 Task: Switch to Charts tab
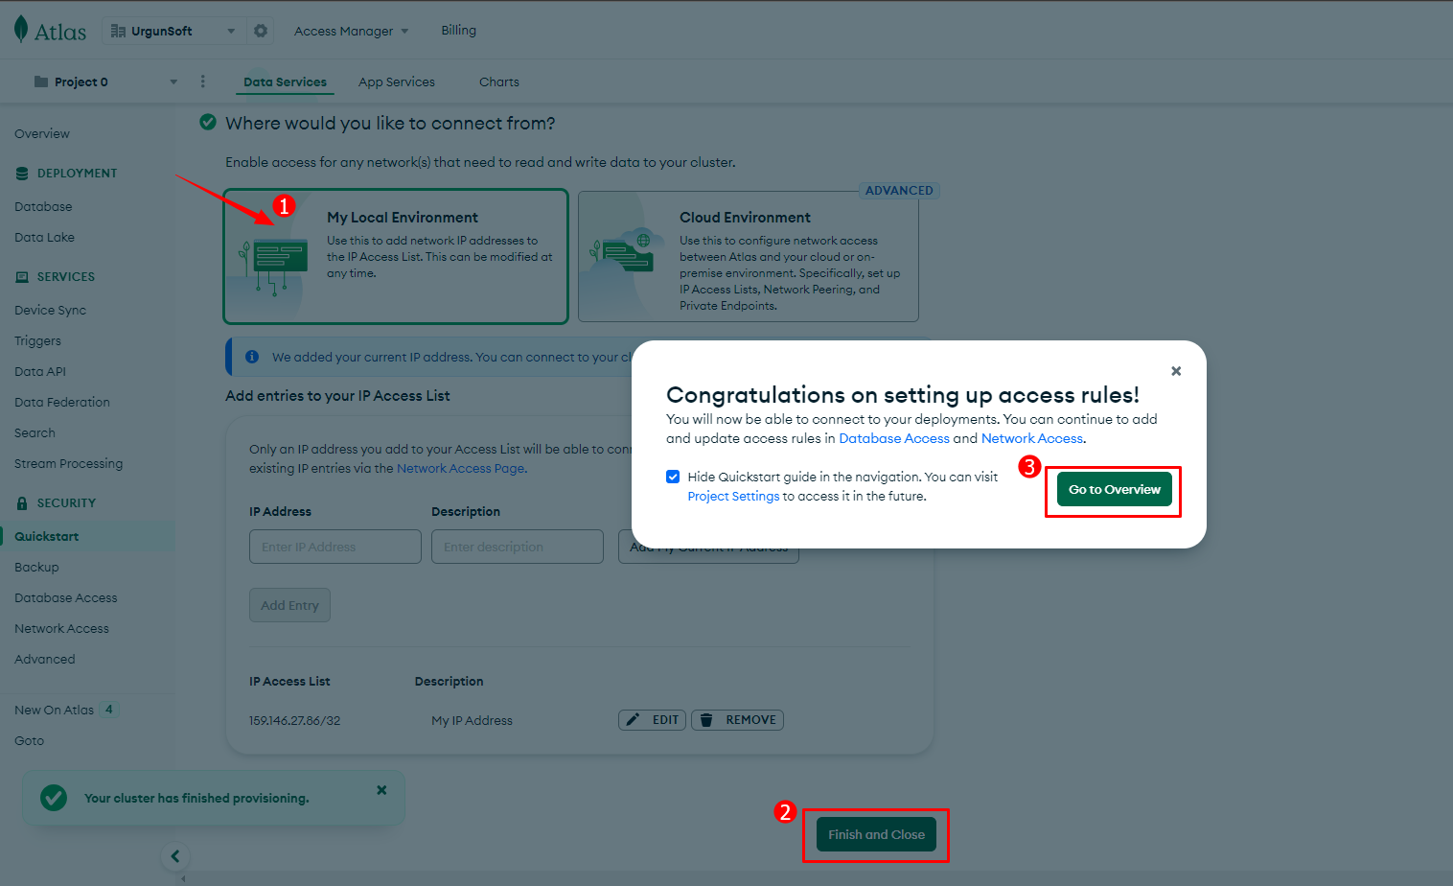tap(499, 82)
